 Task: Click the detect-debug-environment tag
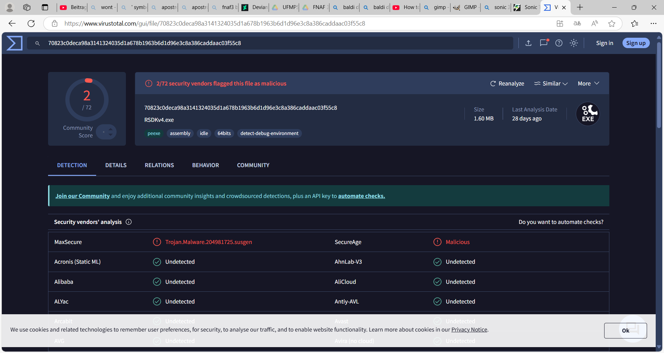tap(269, 133)
